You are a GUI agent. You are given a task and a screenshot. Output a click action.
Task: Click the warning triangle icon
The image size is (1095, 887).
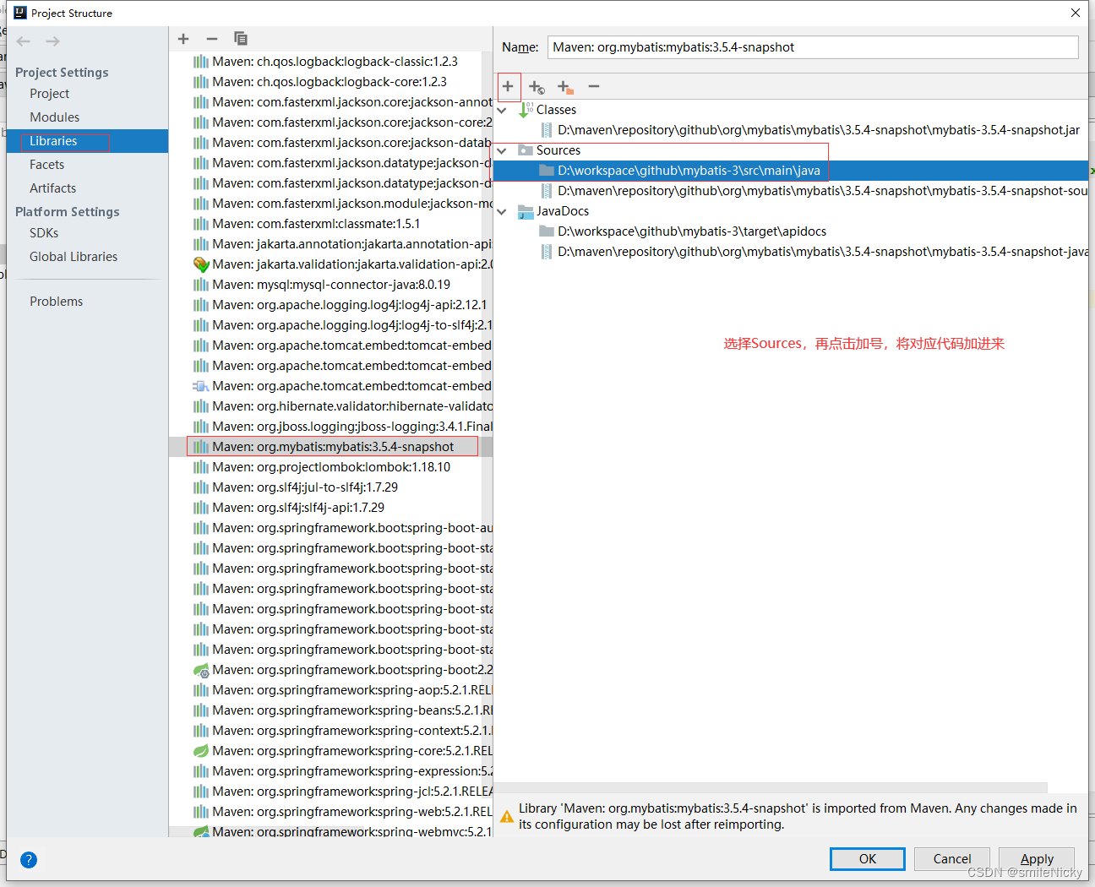[x=507, y=817]
